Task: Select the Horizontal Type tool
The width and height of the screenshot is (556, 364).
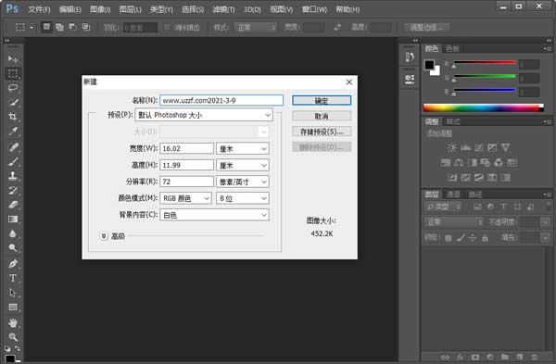Action: [x=13, y=278]
